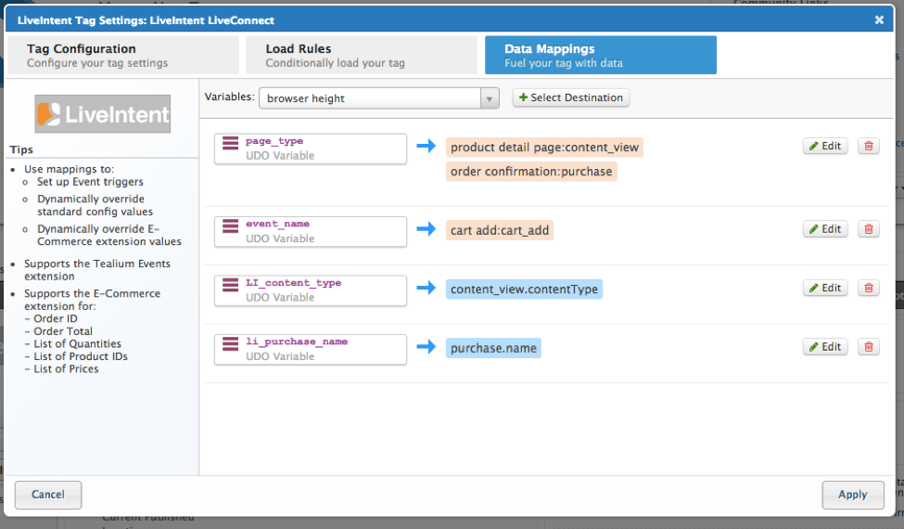Click the drag handle icon beside li_purchase_name
The width and height of the screenshot is (904, 529).
pos(231,348)
